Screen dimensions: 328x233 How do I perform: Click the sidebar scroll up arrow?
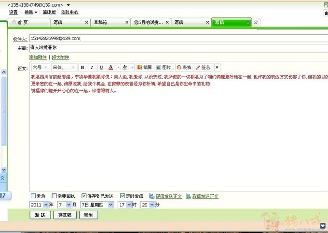click(x=4, y=72)
